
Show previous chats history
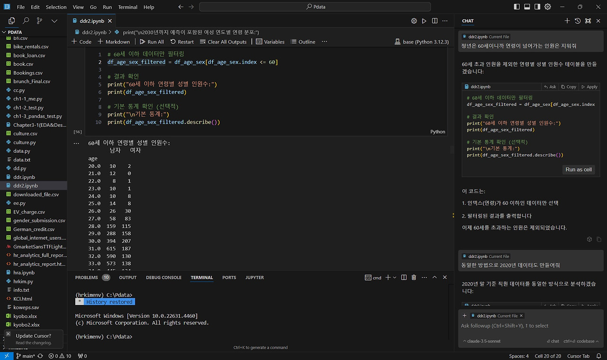[578, 21]
